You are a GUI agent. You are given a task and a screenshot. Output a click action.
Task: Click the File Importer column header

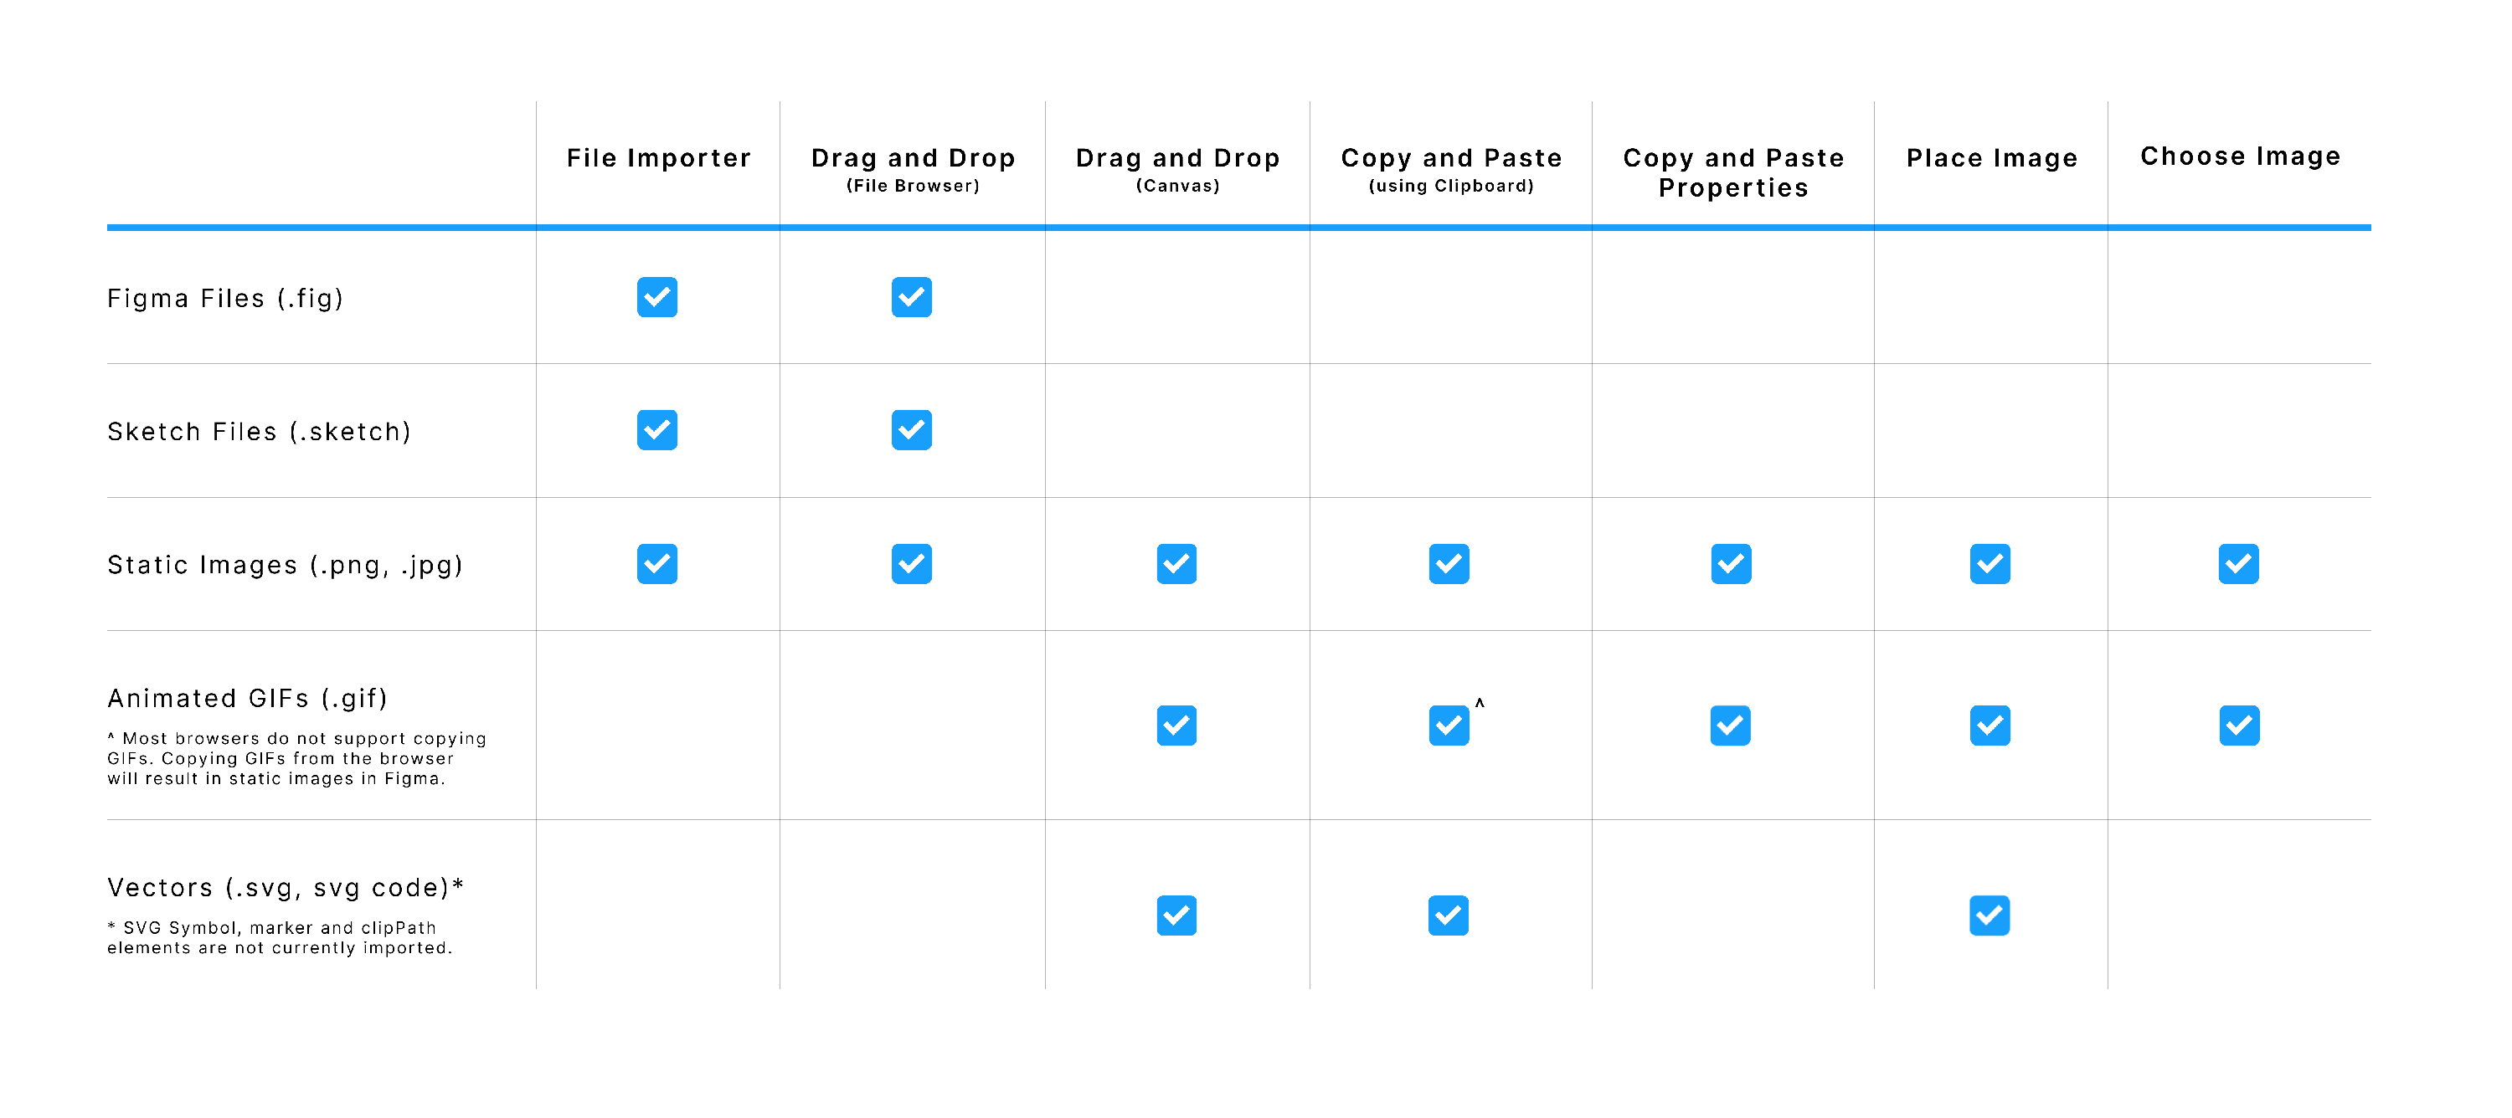[659, 158]
